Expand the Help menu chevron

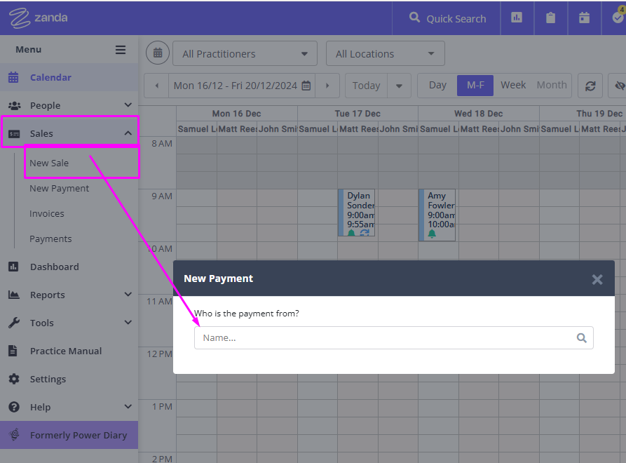tap(128, 407)
